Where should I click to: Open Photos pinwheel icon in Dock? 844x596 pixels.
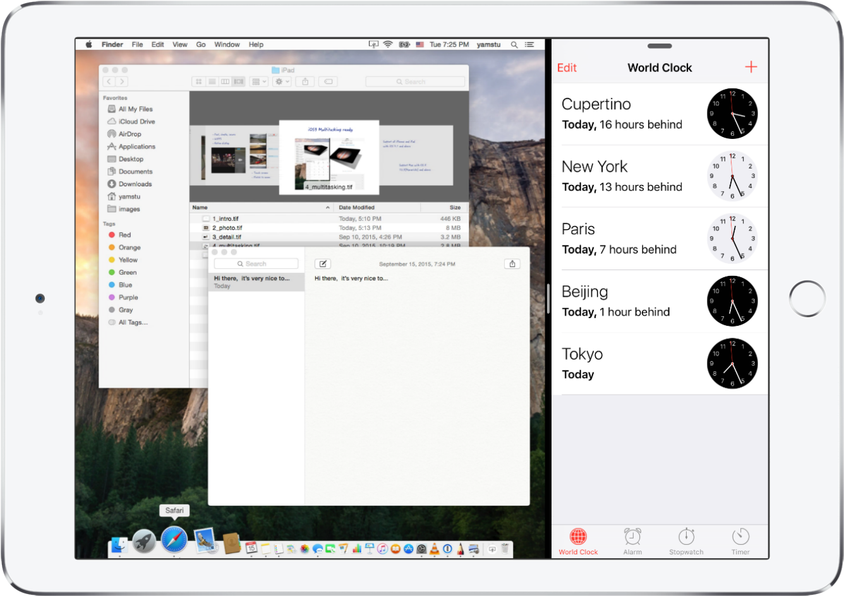[x=304, y=549]
